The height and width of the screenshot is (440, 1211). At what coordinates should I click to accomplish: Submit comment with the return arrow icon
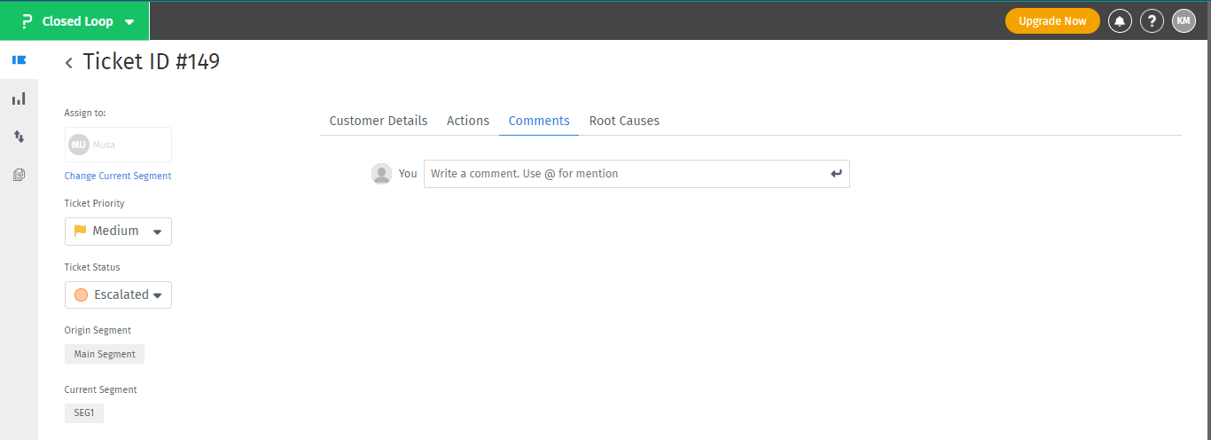click(836, 174)
